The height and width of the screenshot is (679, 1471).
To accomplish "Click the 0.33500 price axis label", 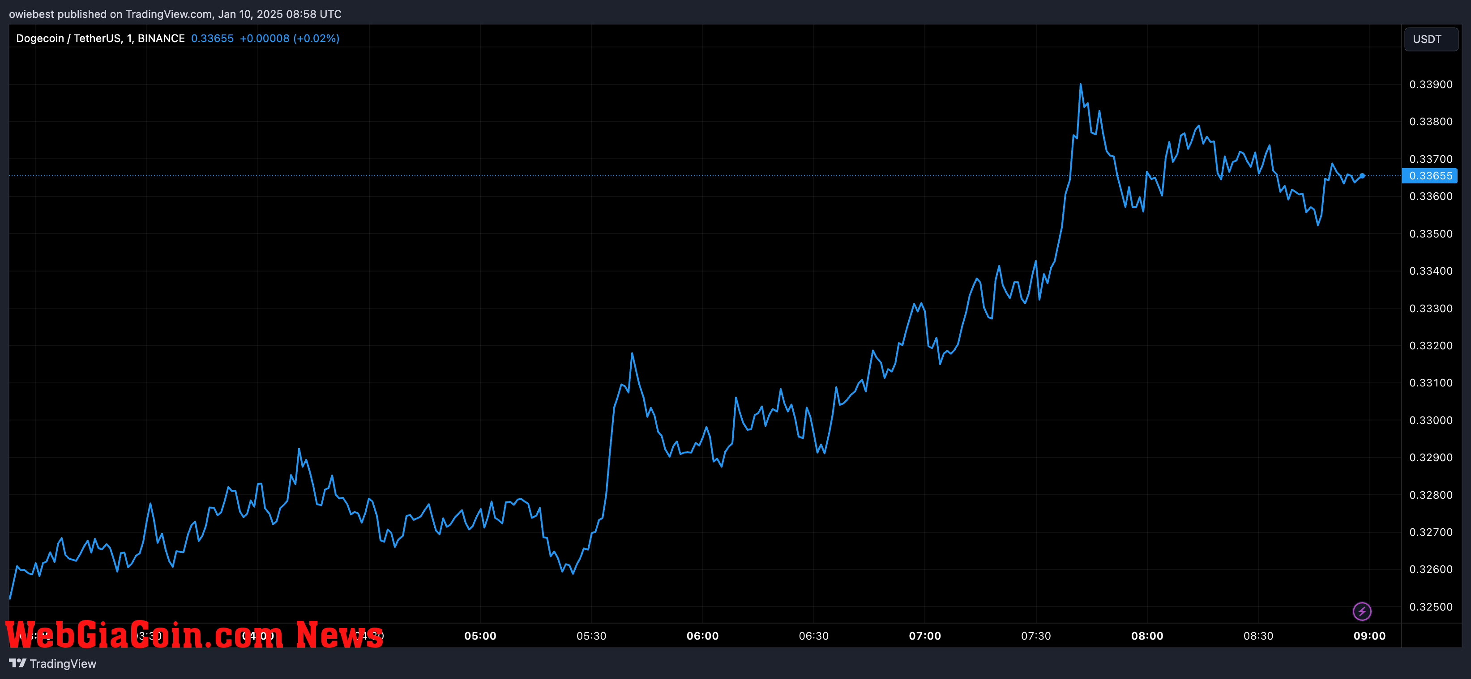I will (1431, 234).
